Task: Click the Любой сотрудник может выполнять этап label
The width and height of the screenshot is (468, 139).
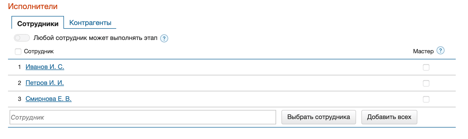Action: [95, 38]
